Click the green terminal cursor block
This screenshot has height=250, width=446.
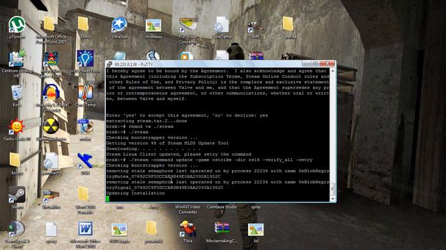tap(108, 199)
